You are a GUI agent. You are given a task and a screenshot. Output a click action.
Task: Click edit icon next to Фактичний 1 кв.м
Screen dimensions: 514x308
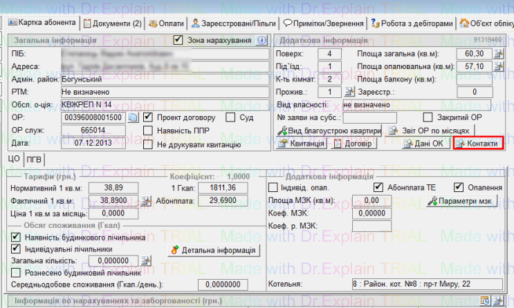(146, 200)
